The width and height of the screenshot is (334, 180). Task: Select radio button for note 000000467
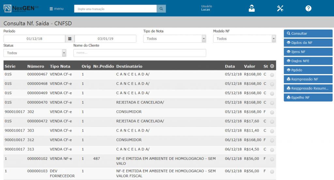pyautogui.click(x=272, y=75)
